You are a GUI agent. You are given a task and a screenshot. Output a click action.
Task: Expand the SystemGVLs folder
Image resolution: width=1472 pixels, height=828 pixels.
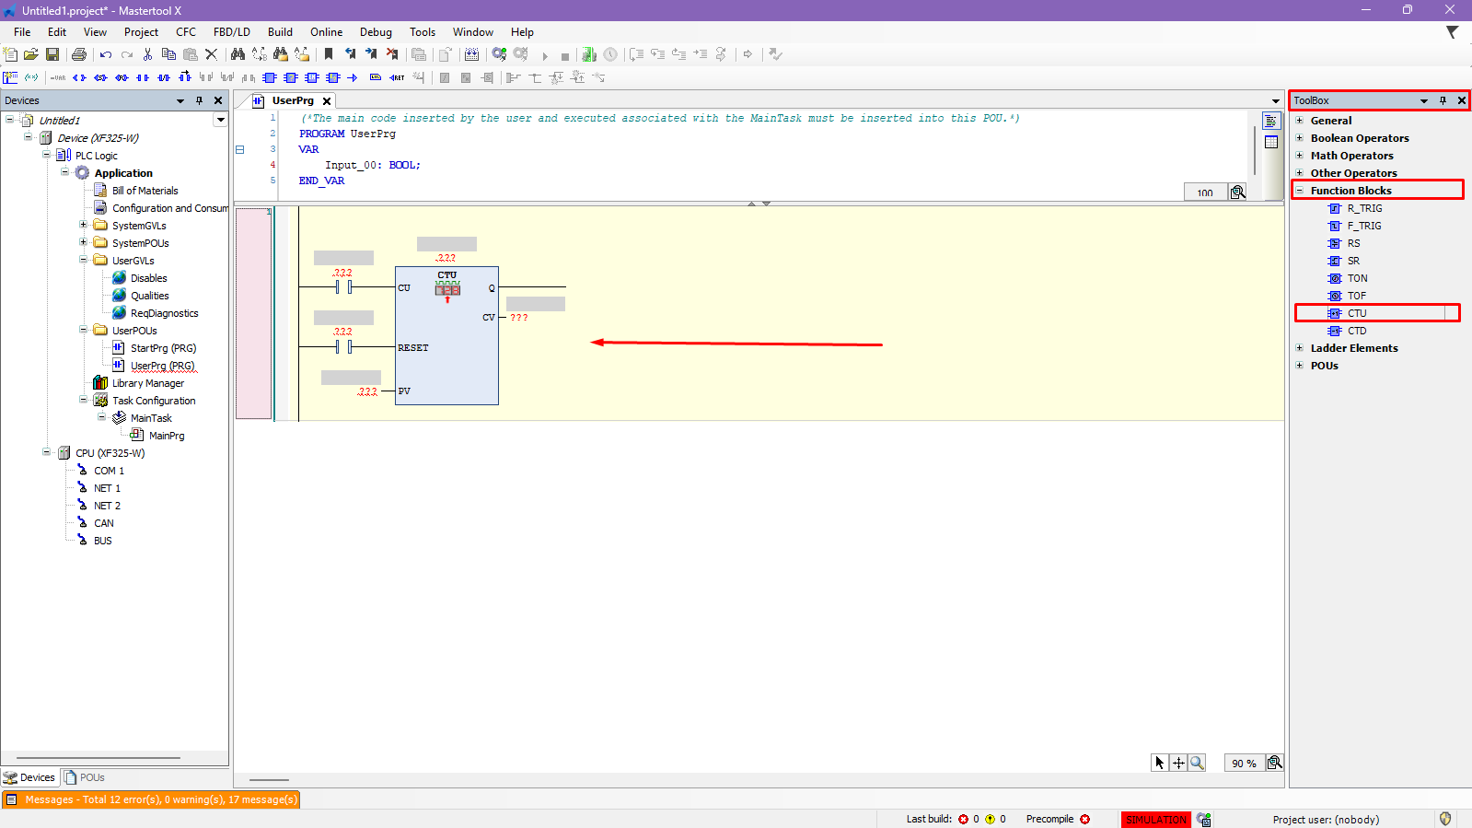tap(83, 226)
